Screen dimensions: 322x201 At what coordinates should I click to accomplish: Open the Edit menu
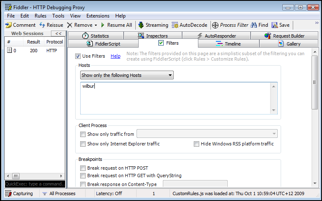(x=25, y=16)
